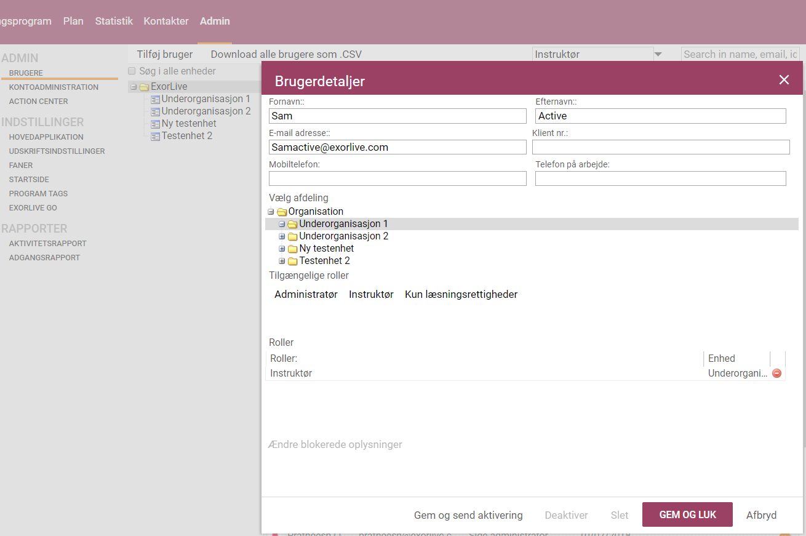Click the user search field

[740, 54]
